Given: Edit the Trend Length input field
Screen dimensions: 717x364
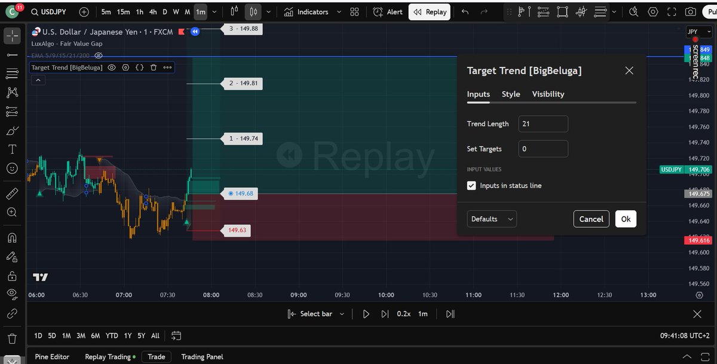Looking at the screenshot, I should pyautogui.click(x=543, y=124).
